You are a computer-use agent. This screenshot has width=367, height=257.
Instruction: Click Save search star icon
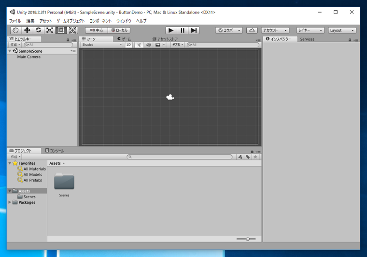255,157
